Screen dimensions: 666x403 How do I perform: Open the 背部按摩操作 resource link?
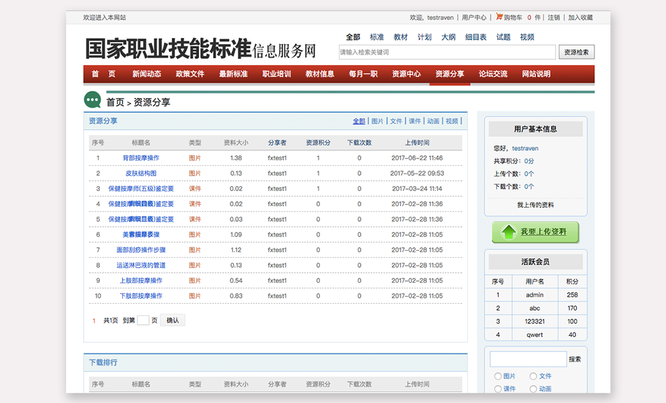[x=141, y=158]
